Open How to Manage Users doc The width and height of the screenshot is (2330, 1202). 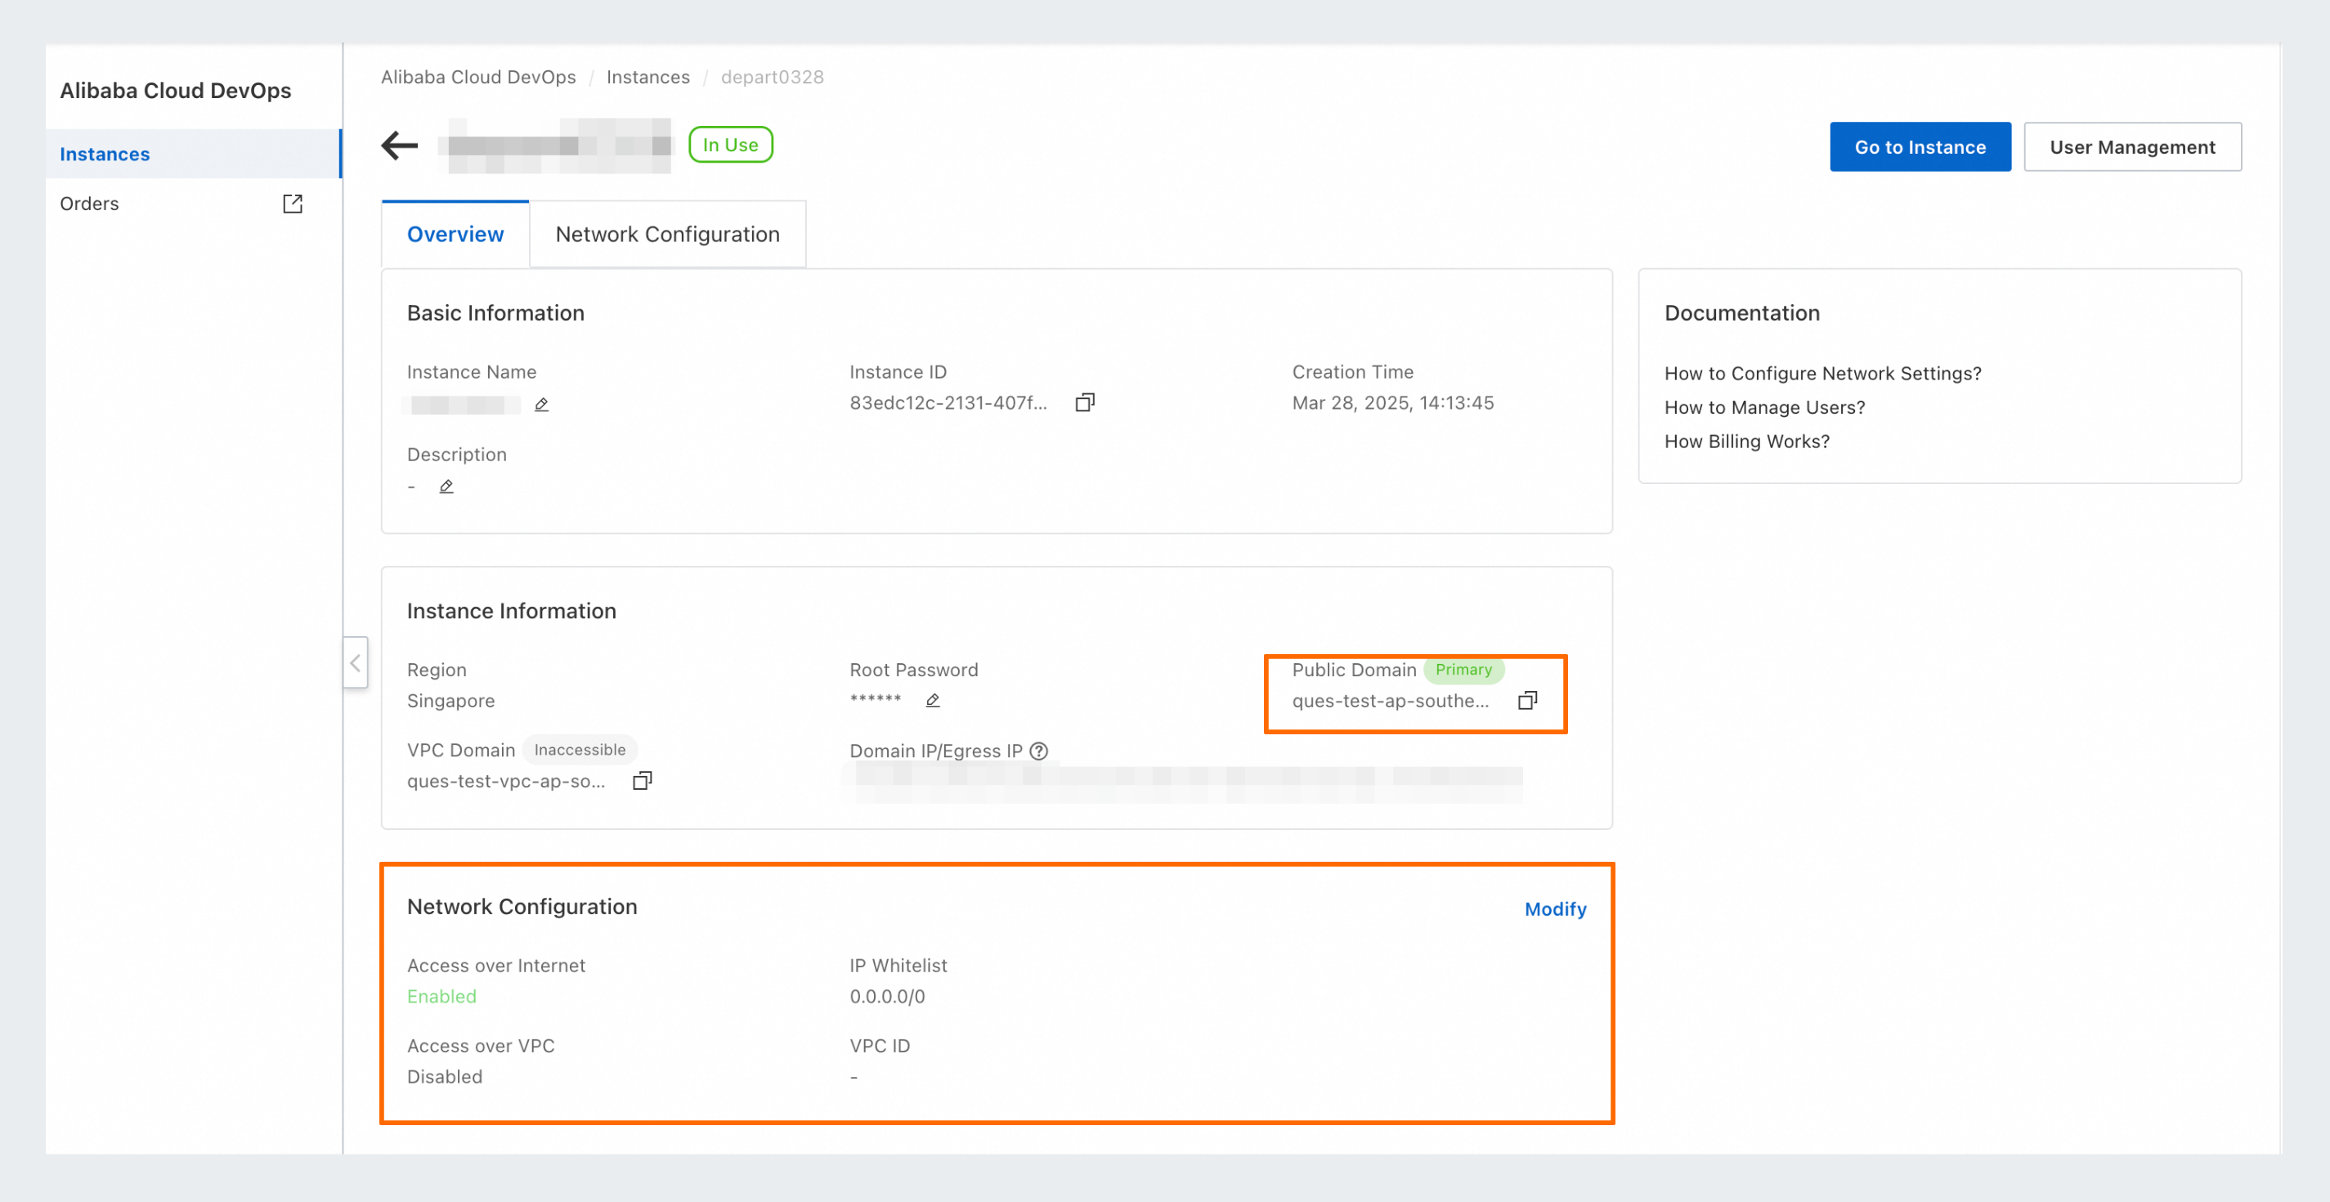[1765, 407]
